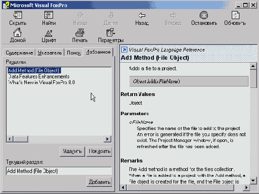Click the Вперед forward-arrow icon
Viewport: 259px width, 194px height.
pos(173,15)
